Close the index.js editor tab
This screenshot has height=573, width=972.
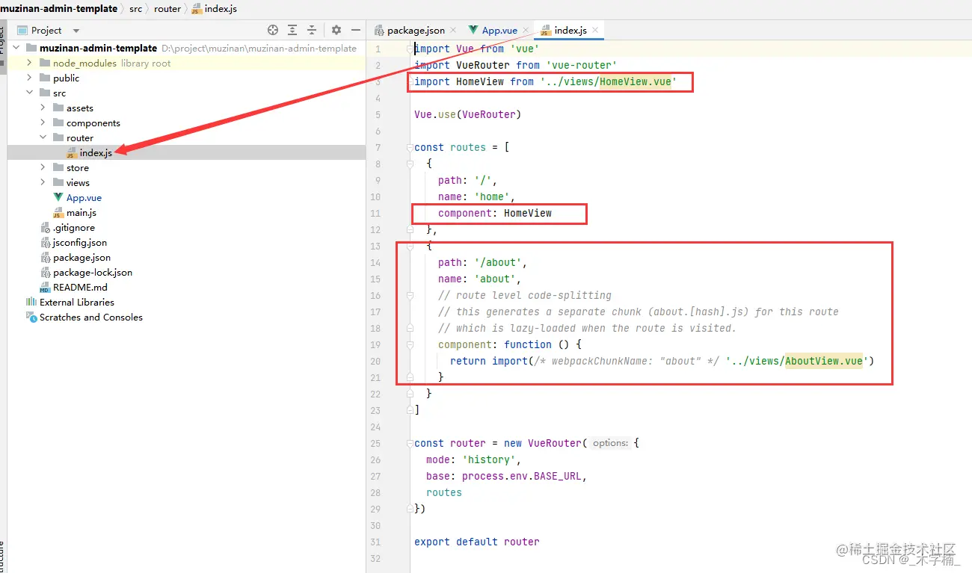pos(595,31)
